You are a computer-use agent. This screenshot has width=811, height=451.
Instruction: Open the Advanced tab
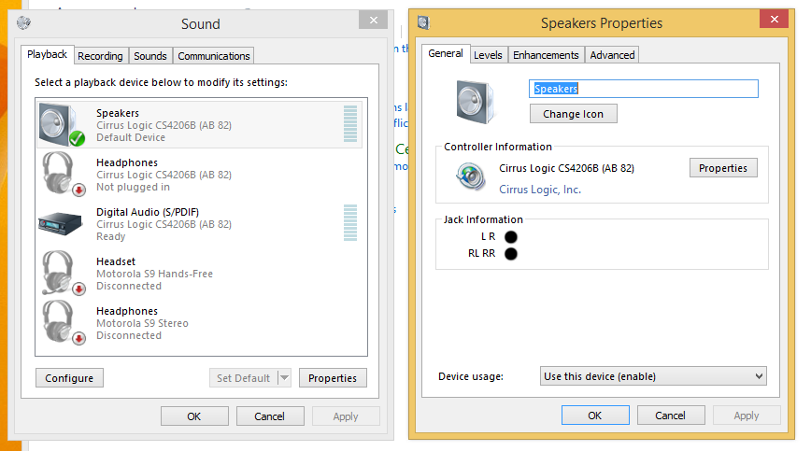(x=612, y=55)
